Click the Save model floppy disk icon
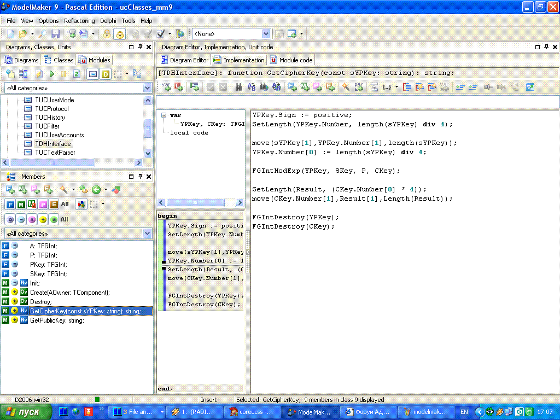 click(x=56, y=34)
